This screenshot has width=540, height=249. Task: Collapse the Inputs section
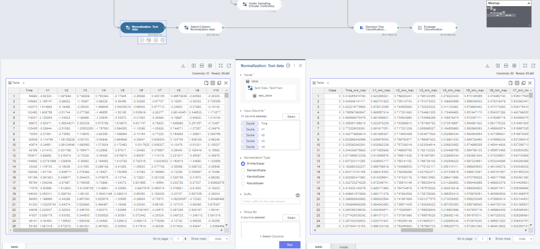[241, 75]
